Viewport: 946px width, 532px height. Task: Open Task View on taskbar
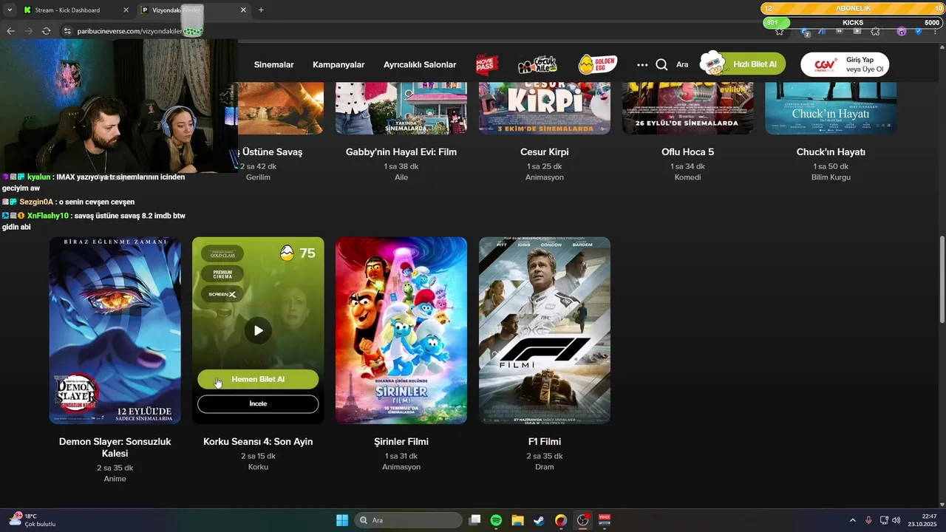475,520
